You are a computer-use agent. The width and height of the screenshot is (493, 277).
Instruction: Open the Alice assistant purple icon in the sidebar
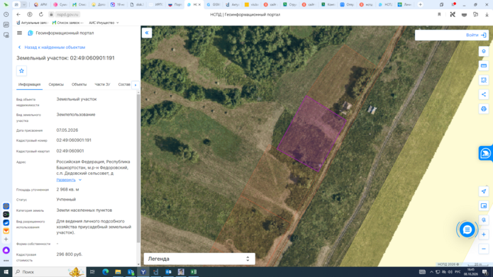click(6, 250)
